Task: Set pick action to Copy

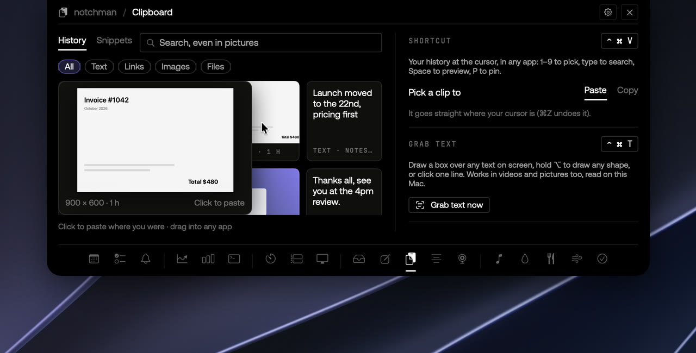Action: point(627,91)
